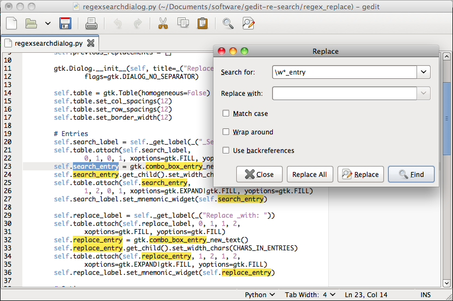
Task: Create a new document with toolbar icon
Action: pos(11,23)
